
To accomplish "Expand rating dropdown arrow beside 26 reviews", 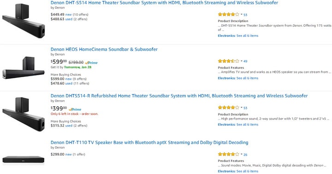I will tap(241, 154).
